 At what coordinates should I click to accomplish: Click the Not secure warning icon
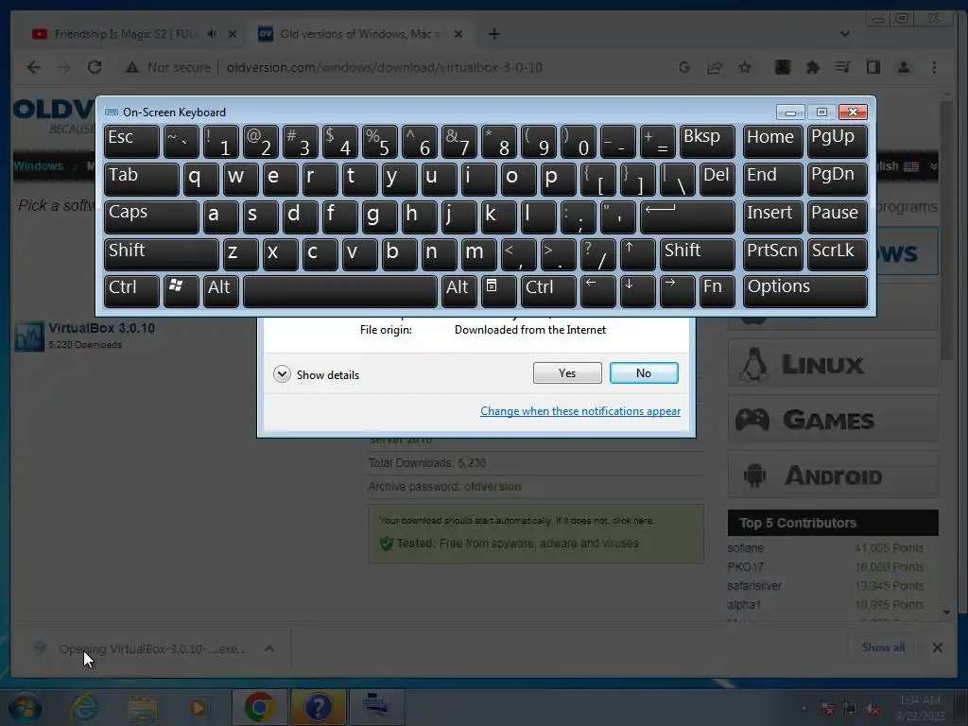click(x=132, y=67)
